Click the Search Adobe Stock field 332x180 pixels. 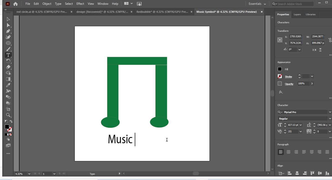(293, 4)
